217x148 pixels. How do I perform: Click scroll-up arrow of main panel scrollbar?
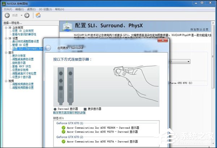coord(213,23)
